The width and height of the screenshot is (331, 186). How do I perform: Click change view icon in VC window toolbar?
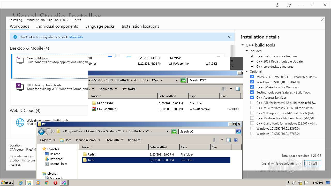pyautogui.click(x=215, y=140)
